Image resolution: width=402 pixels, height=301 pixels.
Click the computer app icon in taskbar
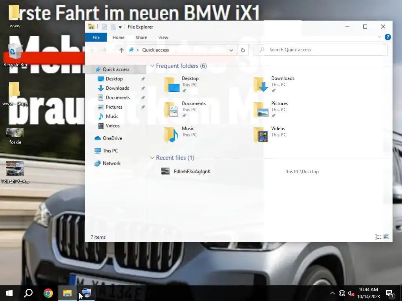(86, 293)
